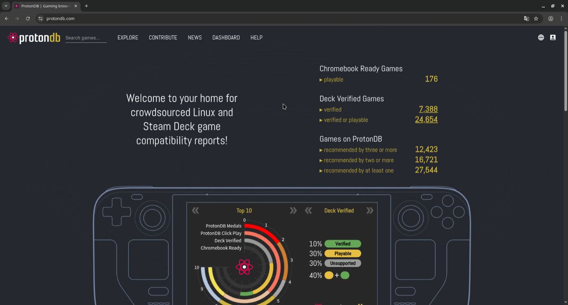Open the HELP menu
Image resolution: width=568 pixels, height=305 pixels.
pyautogui.click(x=256, y=37)
